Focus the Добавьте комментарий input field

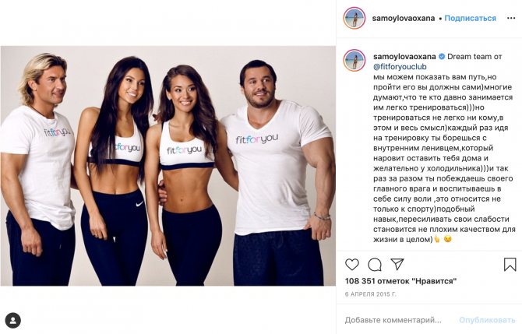tap(393, 320)
